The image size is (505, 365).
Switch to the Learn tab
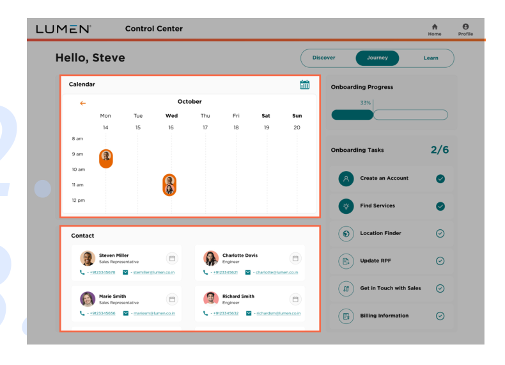point(431,58)
